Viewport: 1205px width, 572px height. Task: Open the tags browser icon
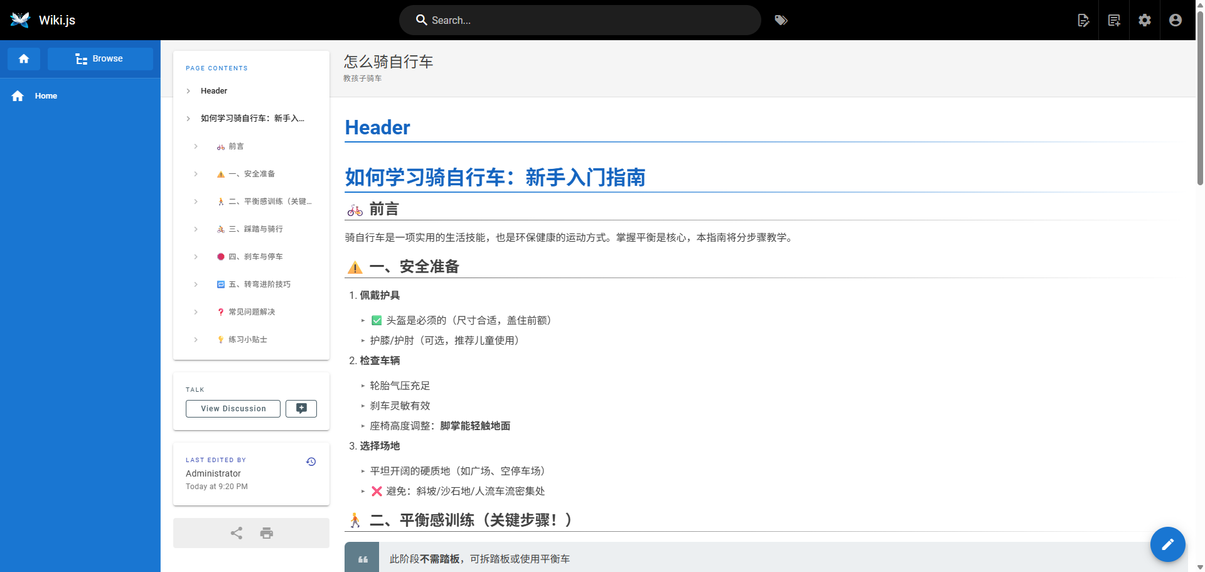[781, 20]
